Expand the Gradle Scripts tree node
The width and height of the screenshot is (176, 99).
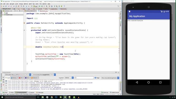(3, 15)
